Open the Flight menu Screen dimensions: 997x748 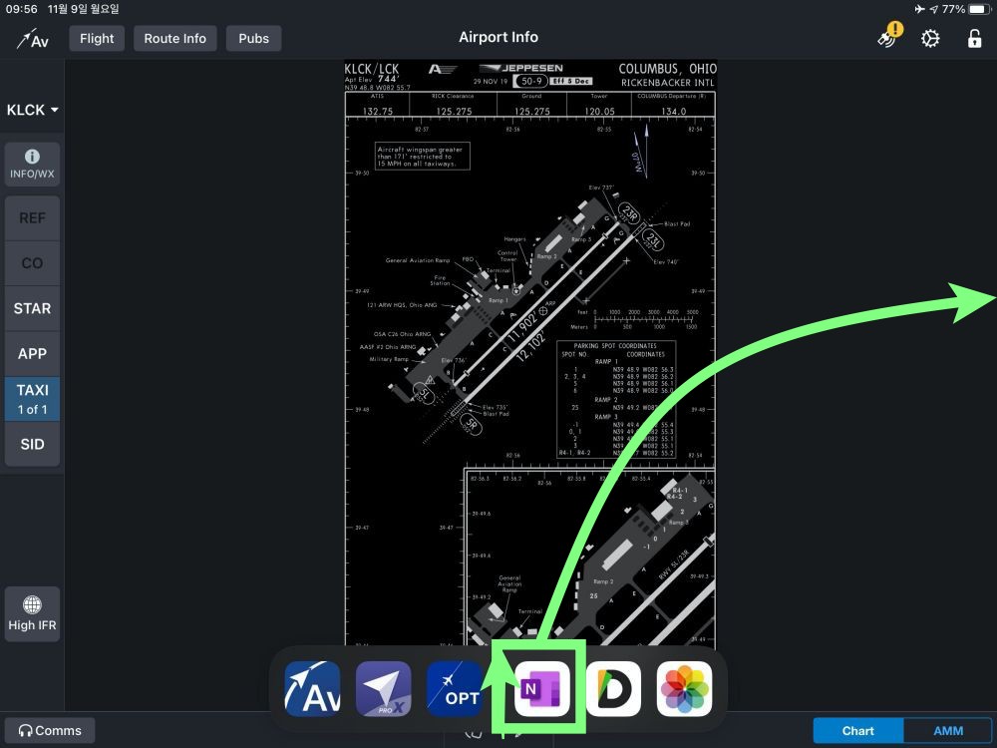click(97, 39)
